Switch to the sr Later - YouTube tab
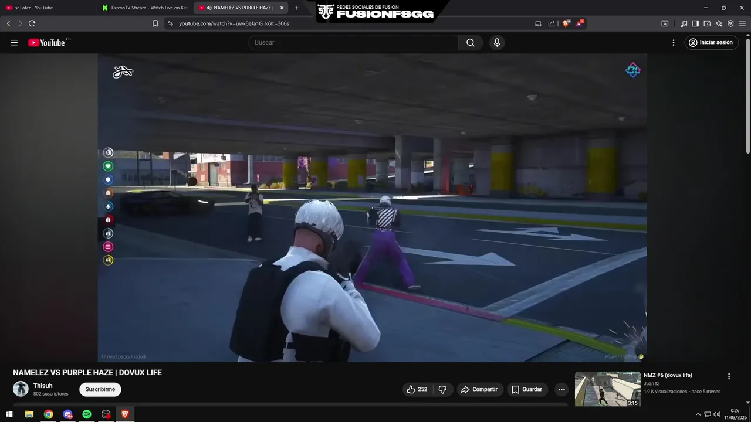This screenshot has height=422, width=751. [x=47, y=8]
